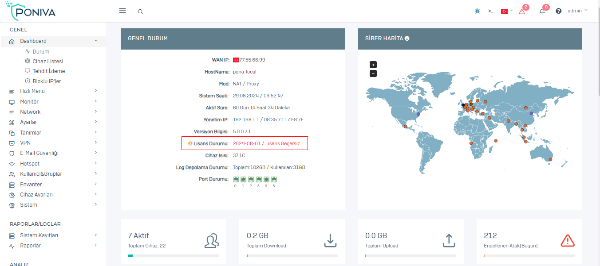Expand the Tanımlar chevron
The width and height of the screenshot is (600, 266).
[96, 132]
